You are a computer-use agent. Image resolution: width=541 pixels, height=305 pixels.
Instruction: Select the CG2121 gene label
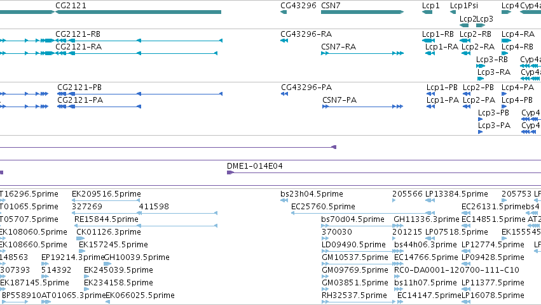pos(71,6)
